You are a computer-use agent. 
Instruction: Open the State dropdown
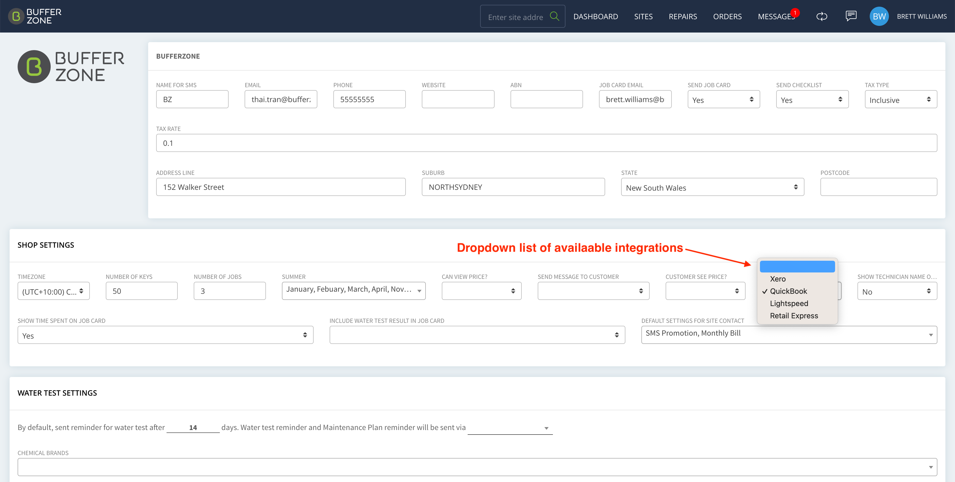(713, 187)
